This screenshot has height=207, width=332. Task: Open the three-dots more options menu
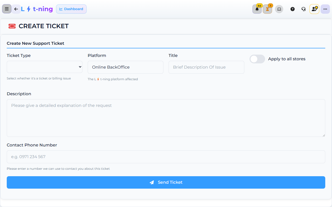point(325,9)
